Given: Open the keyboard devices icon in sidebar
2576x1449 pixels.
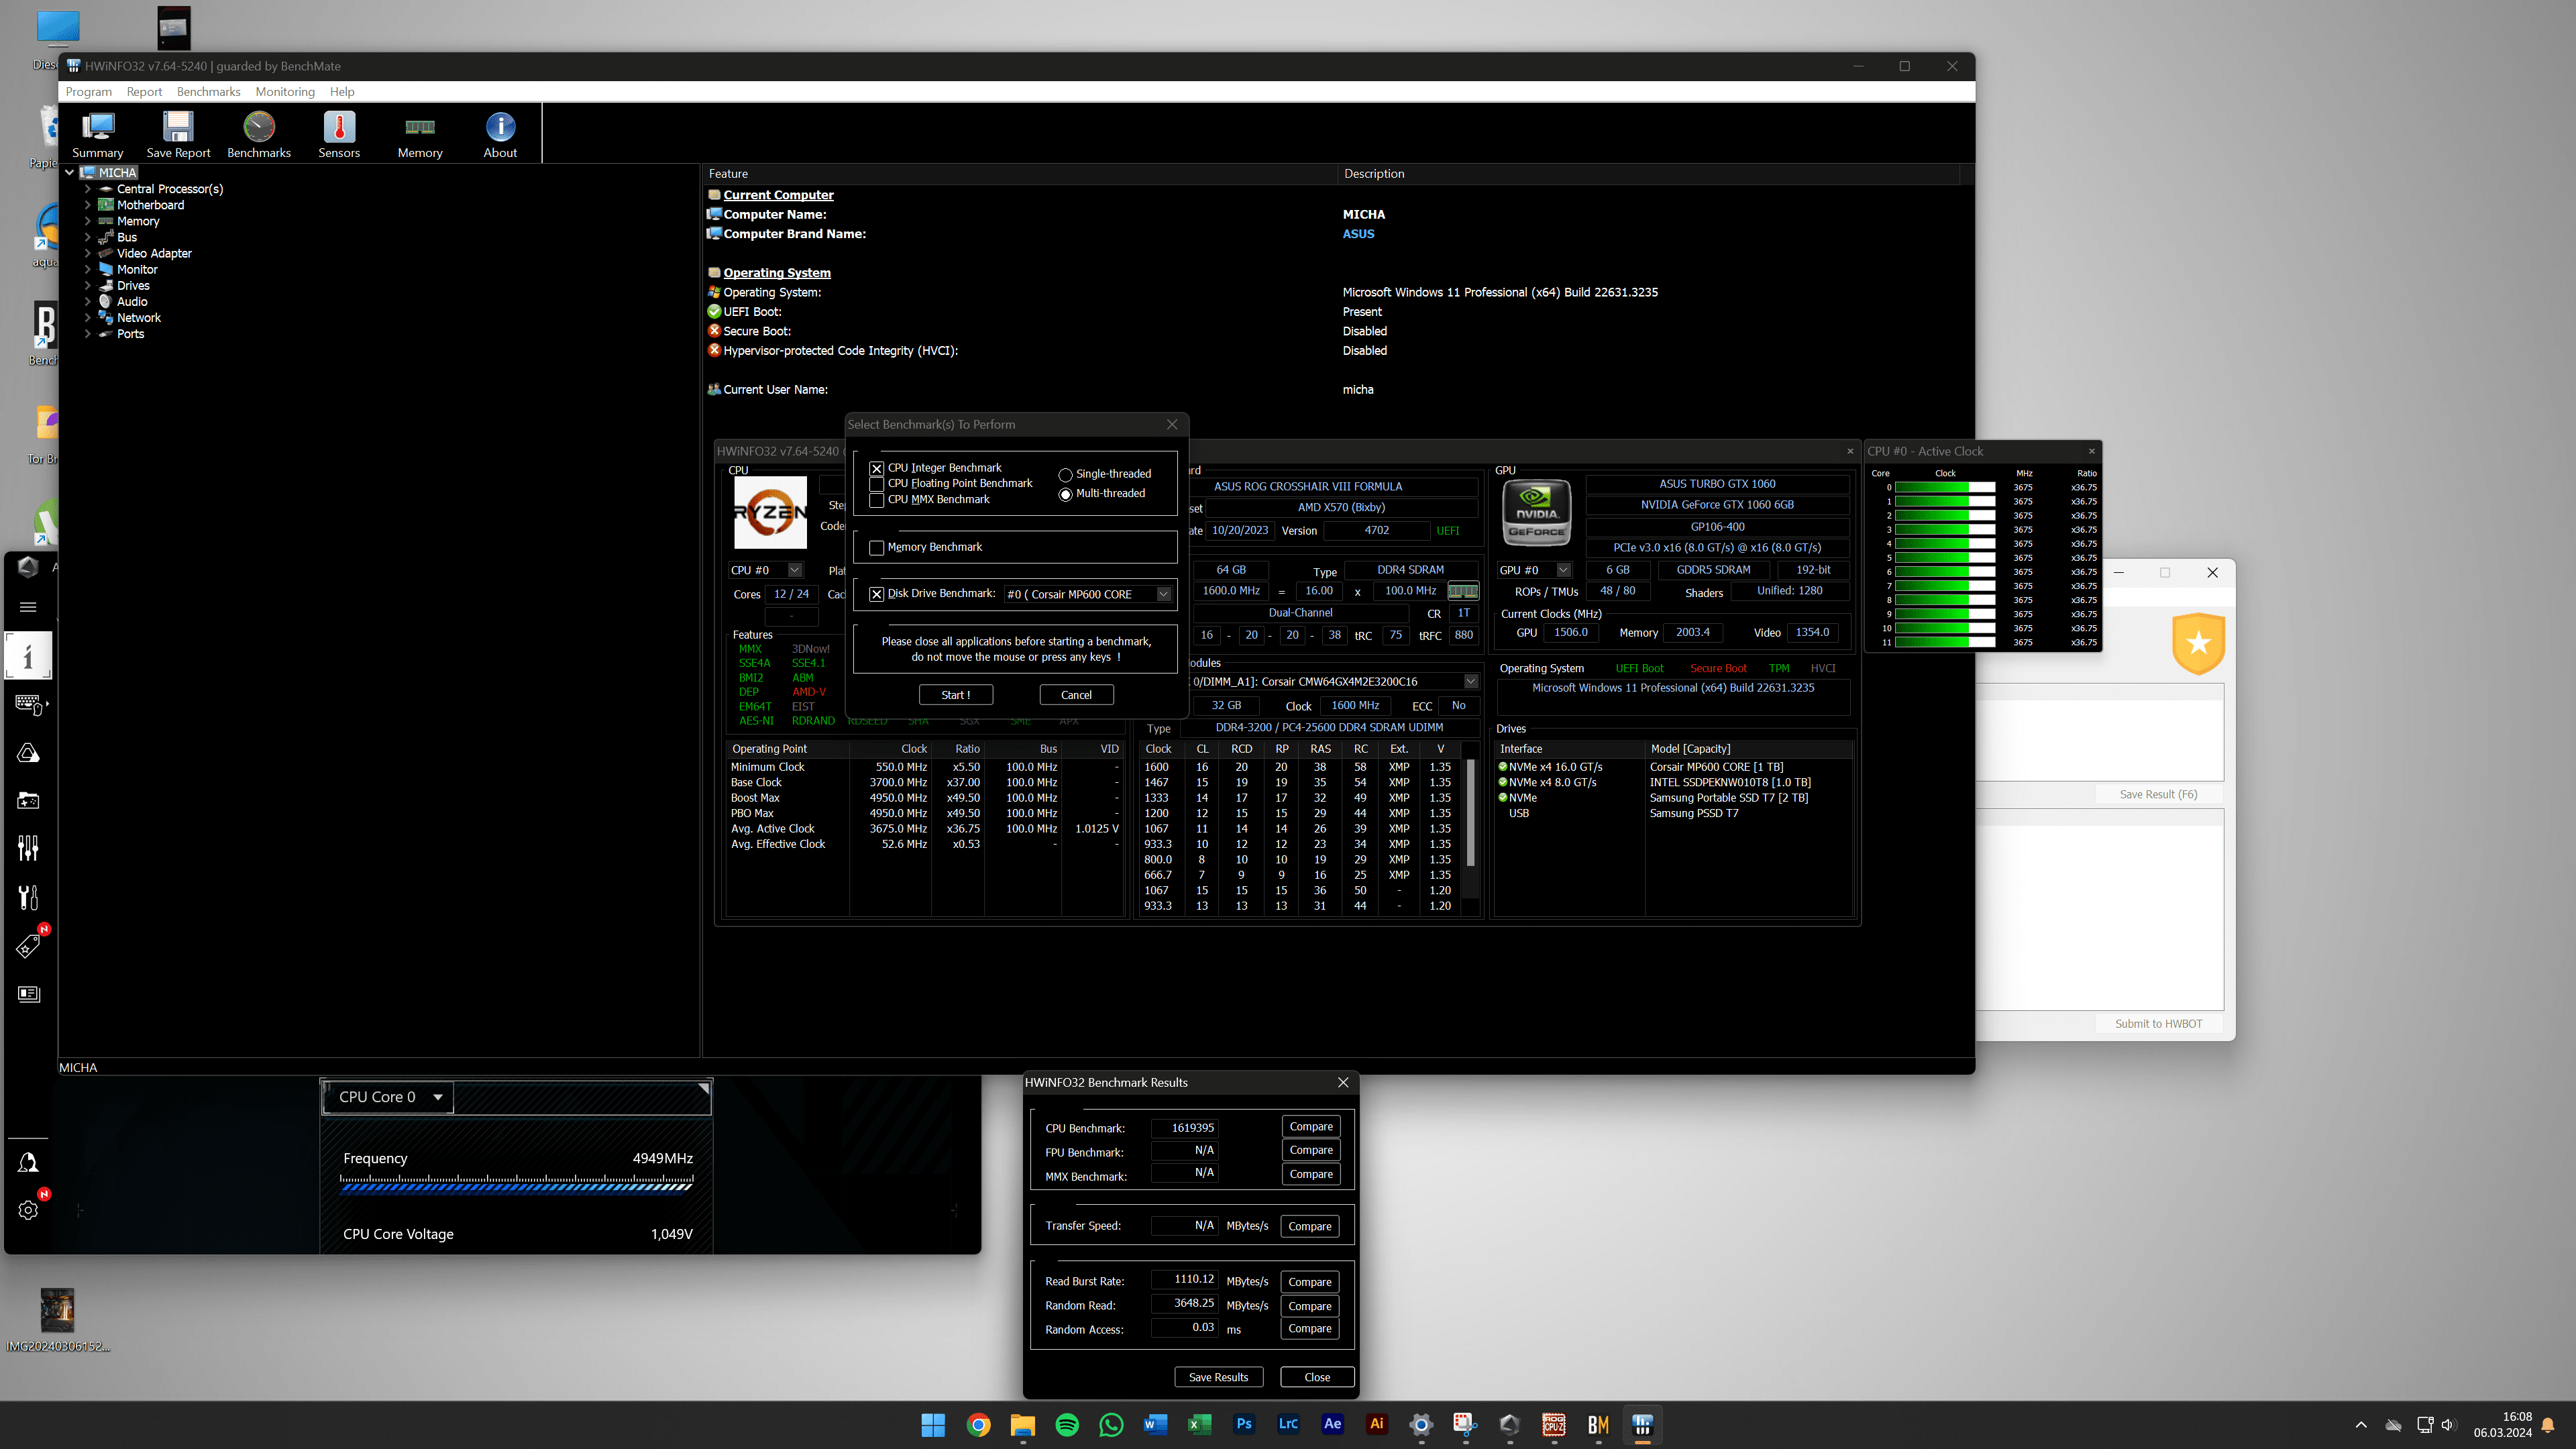Looking at the screenshot, I should (x=30, y=705).
